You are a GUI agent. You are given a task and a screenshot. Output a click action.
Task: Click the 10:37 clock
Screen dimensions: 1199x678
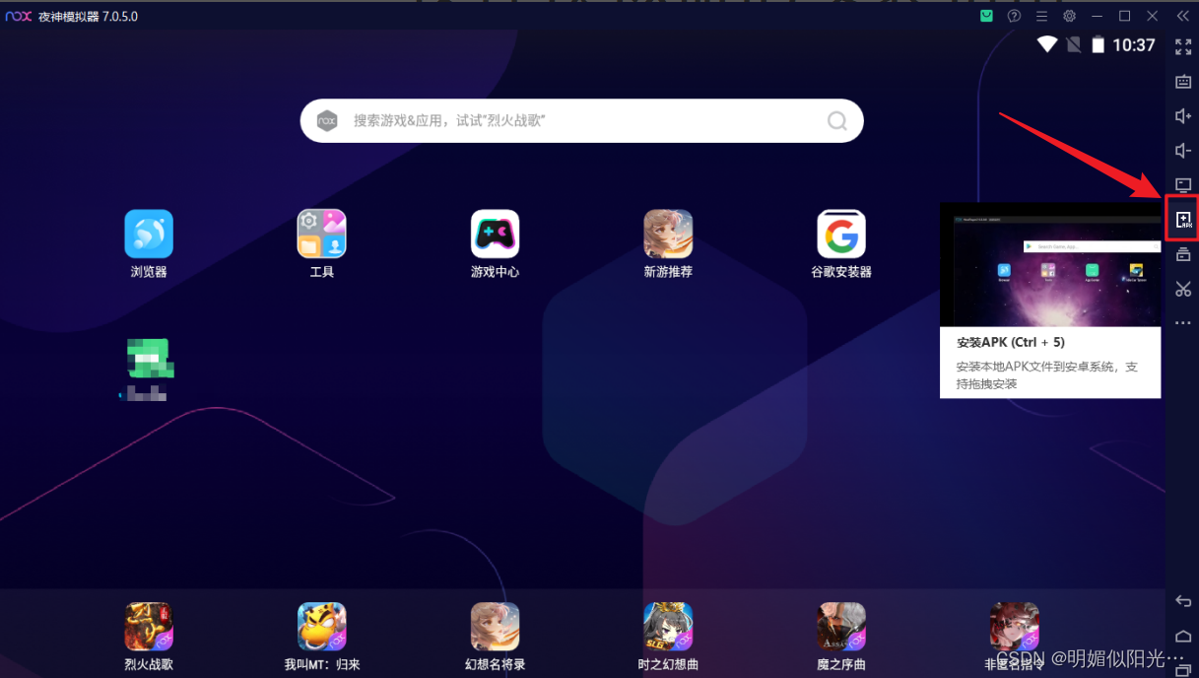[x=1134, y=45]
